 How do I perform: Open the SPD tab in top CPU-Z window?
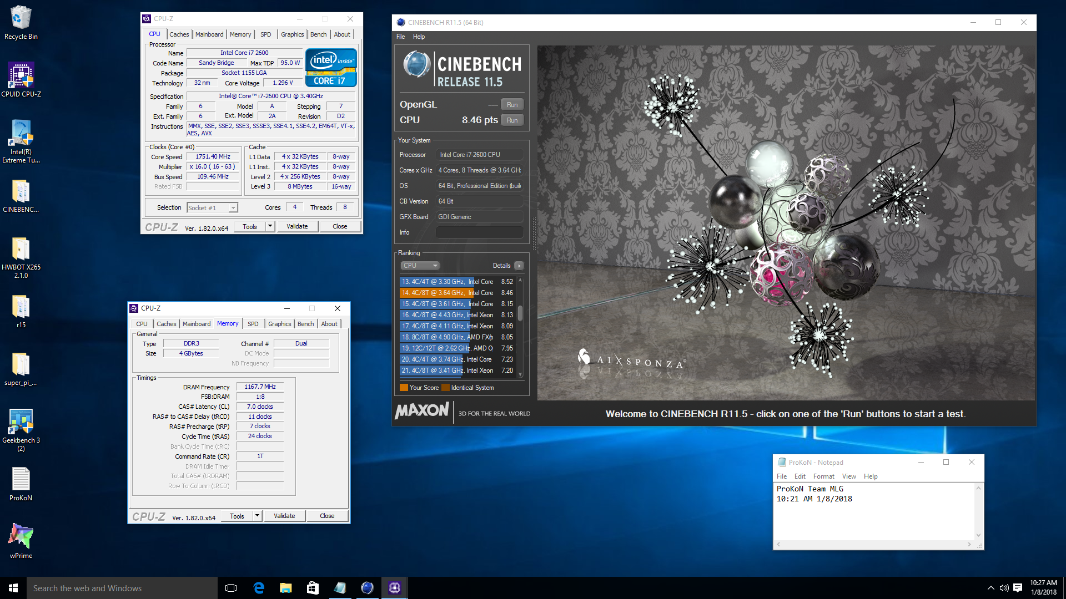(x=266, y=34)
